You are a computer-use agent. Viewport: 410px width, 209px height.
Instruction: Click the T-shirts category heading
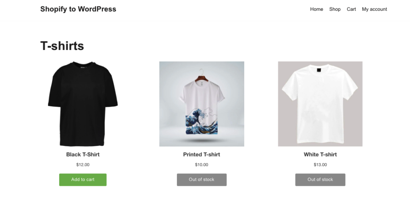[62, 46]
